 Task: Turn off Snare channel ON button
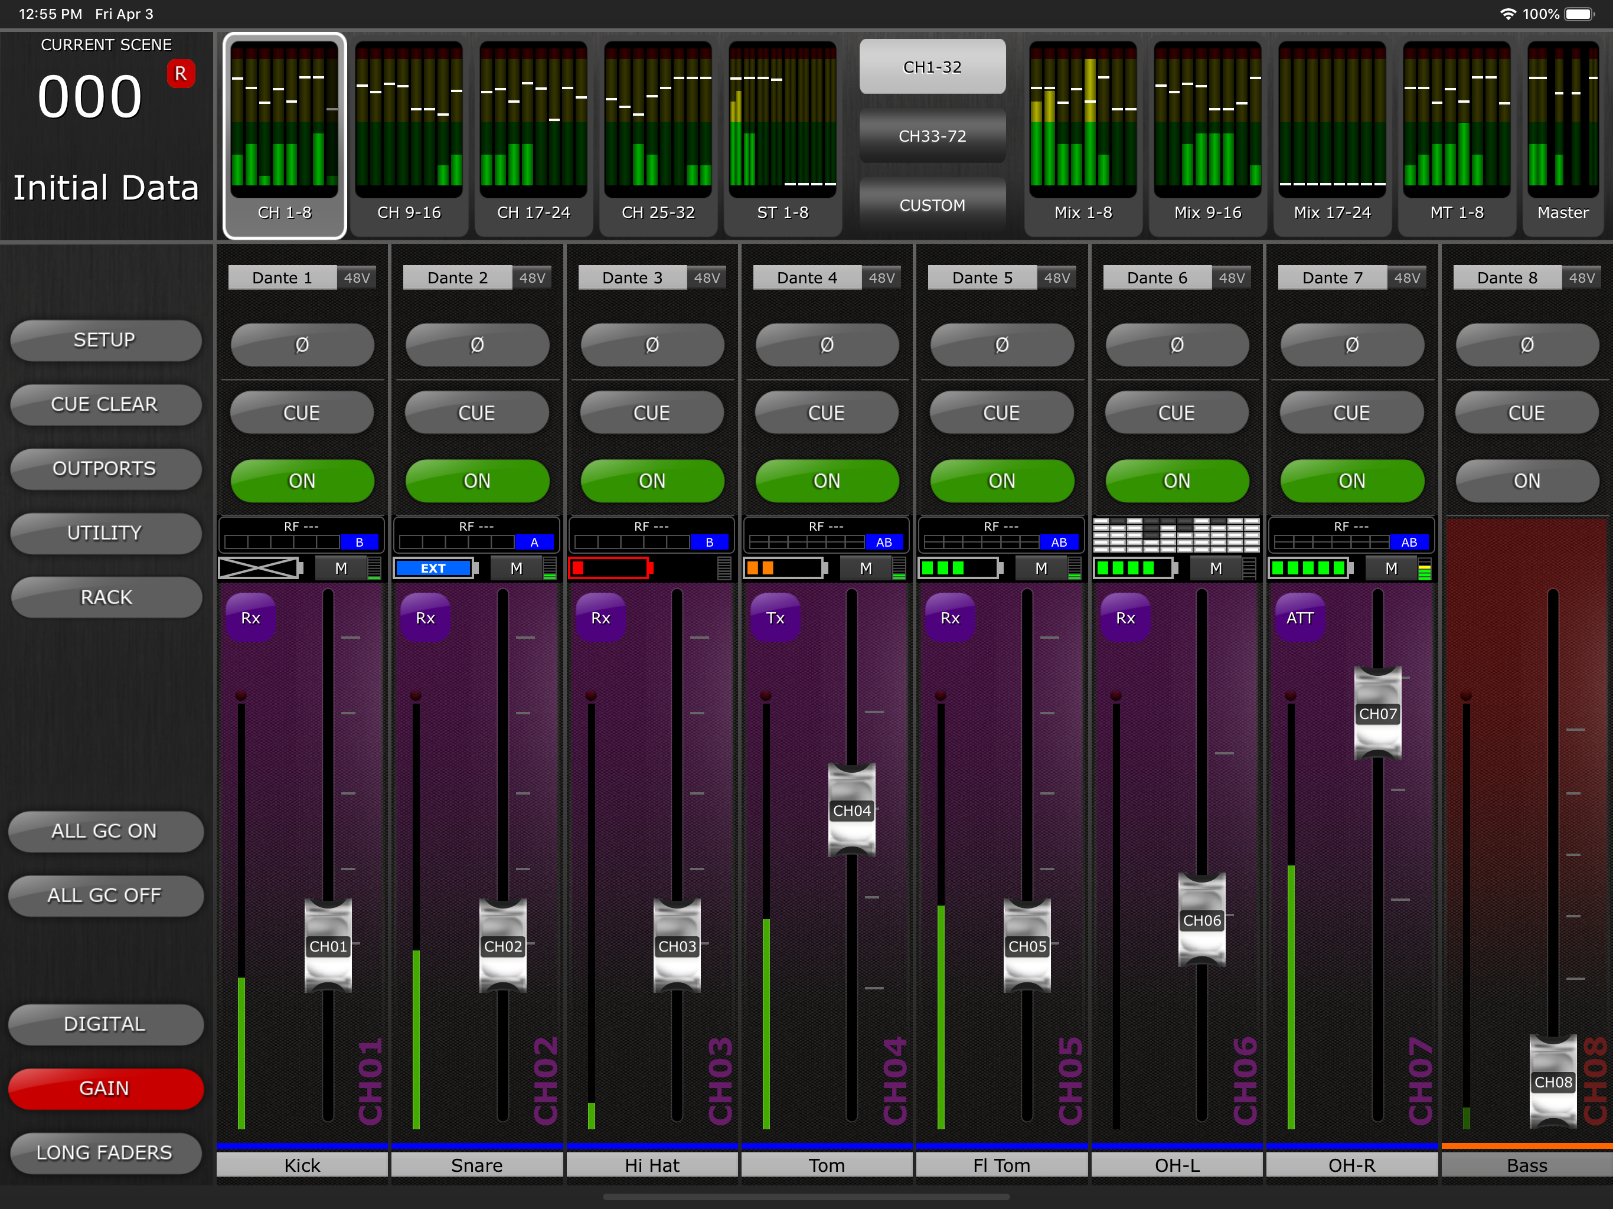[x=477, y=481]
